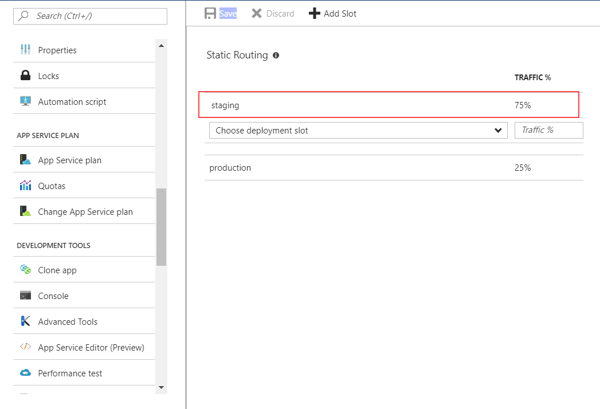Select Performance test menu item
This screenshot has width=600, height=409.
70,373
